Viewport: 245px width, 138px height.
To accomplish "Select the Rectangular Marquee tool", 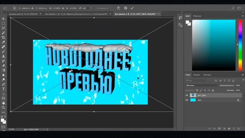I will coord(3,23).
